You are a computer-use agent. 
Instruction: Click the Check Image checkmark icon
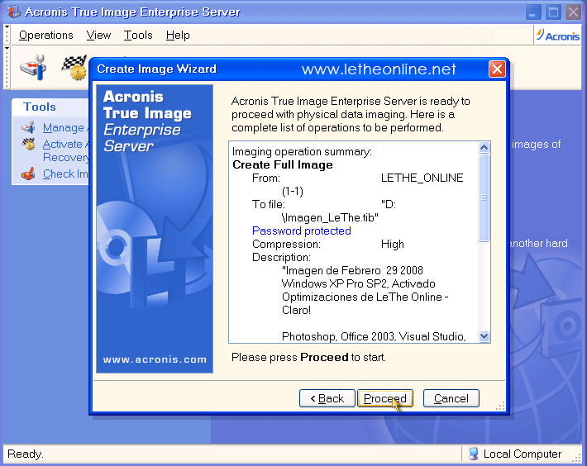click(28, 174)
